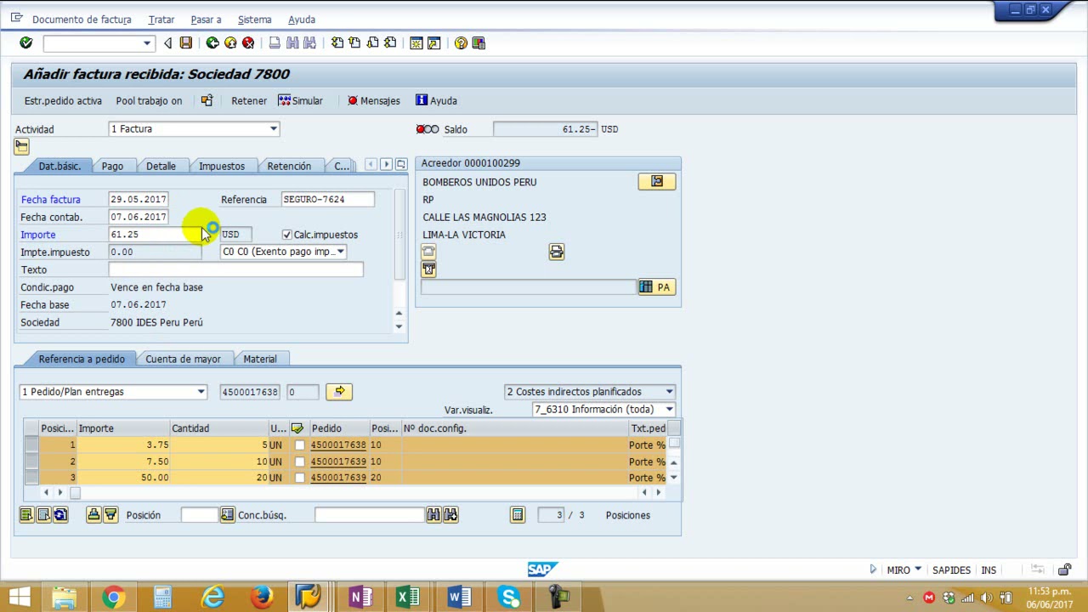Click the vendor display icon next to BOMBEROS UNIDOS PERU
This screenshot has height=612, width=1088.
657,181
